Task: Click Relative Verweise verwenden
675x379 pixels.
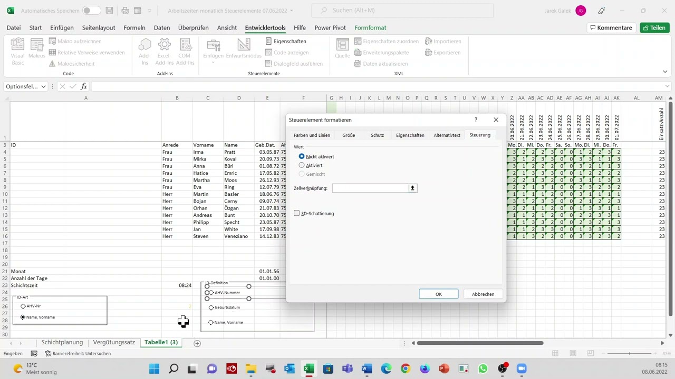Action: point(86,53)
